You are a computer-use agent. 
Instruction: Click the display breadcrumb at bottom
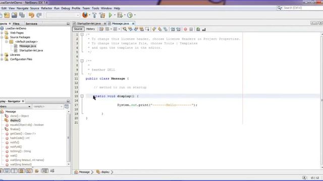(x=105, y=172)
